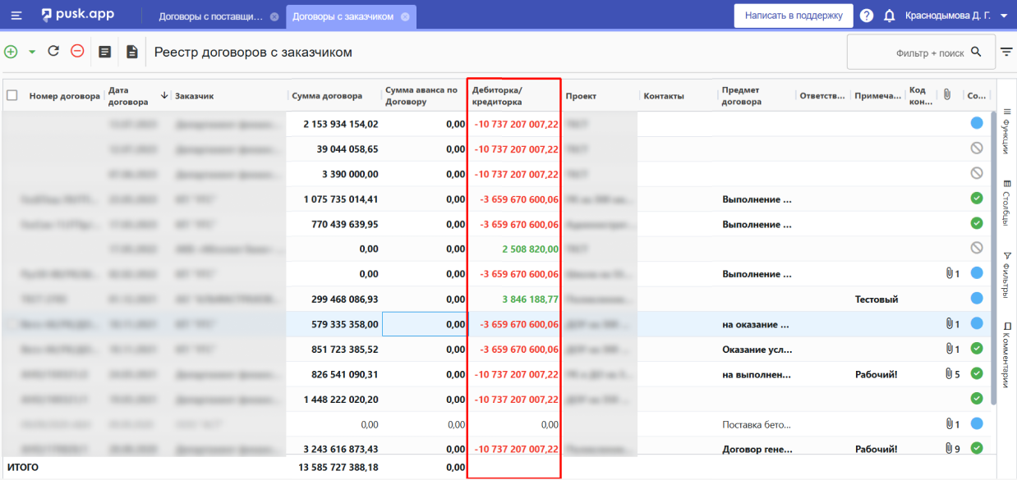Open the notifications bell
Image resolution: width=1017 pixels, height=480 pixels.
click(889, 16)
